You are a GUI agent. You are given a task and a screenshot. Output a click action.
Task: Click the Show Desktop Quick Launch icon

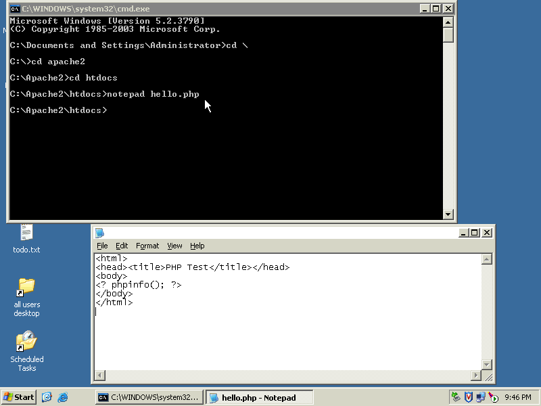tap(47, 397)
